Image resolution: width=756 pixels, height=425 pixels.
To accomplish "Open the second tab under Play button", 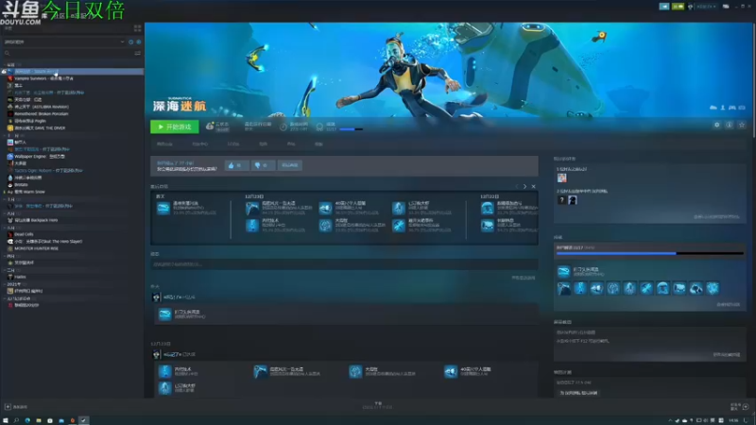I will click(200, 144).
